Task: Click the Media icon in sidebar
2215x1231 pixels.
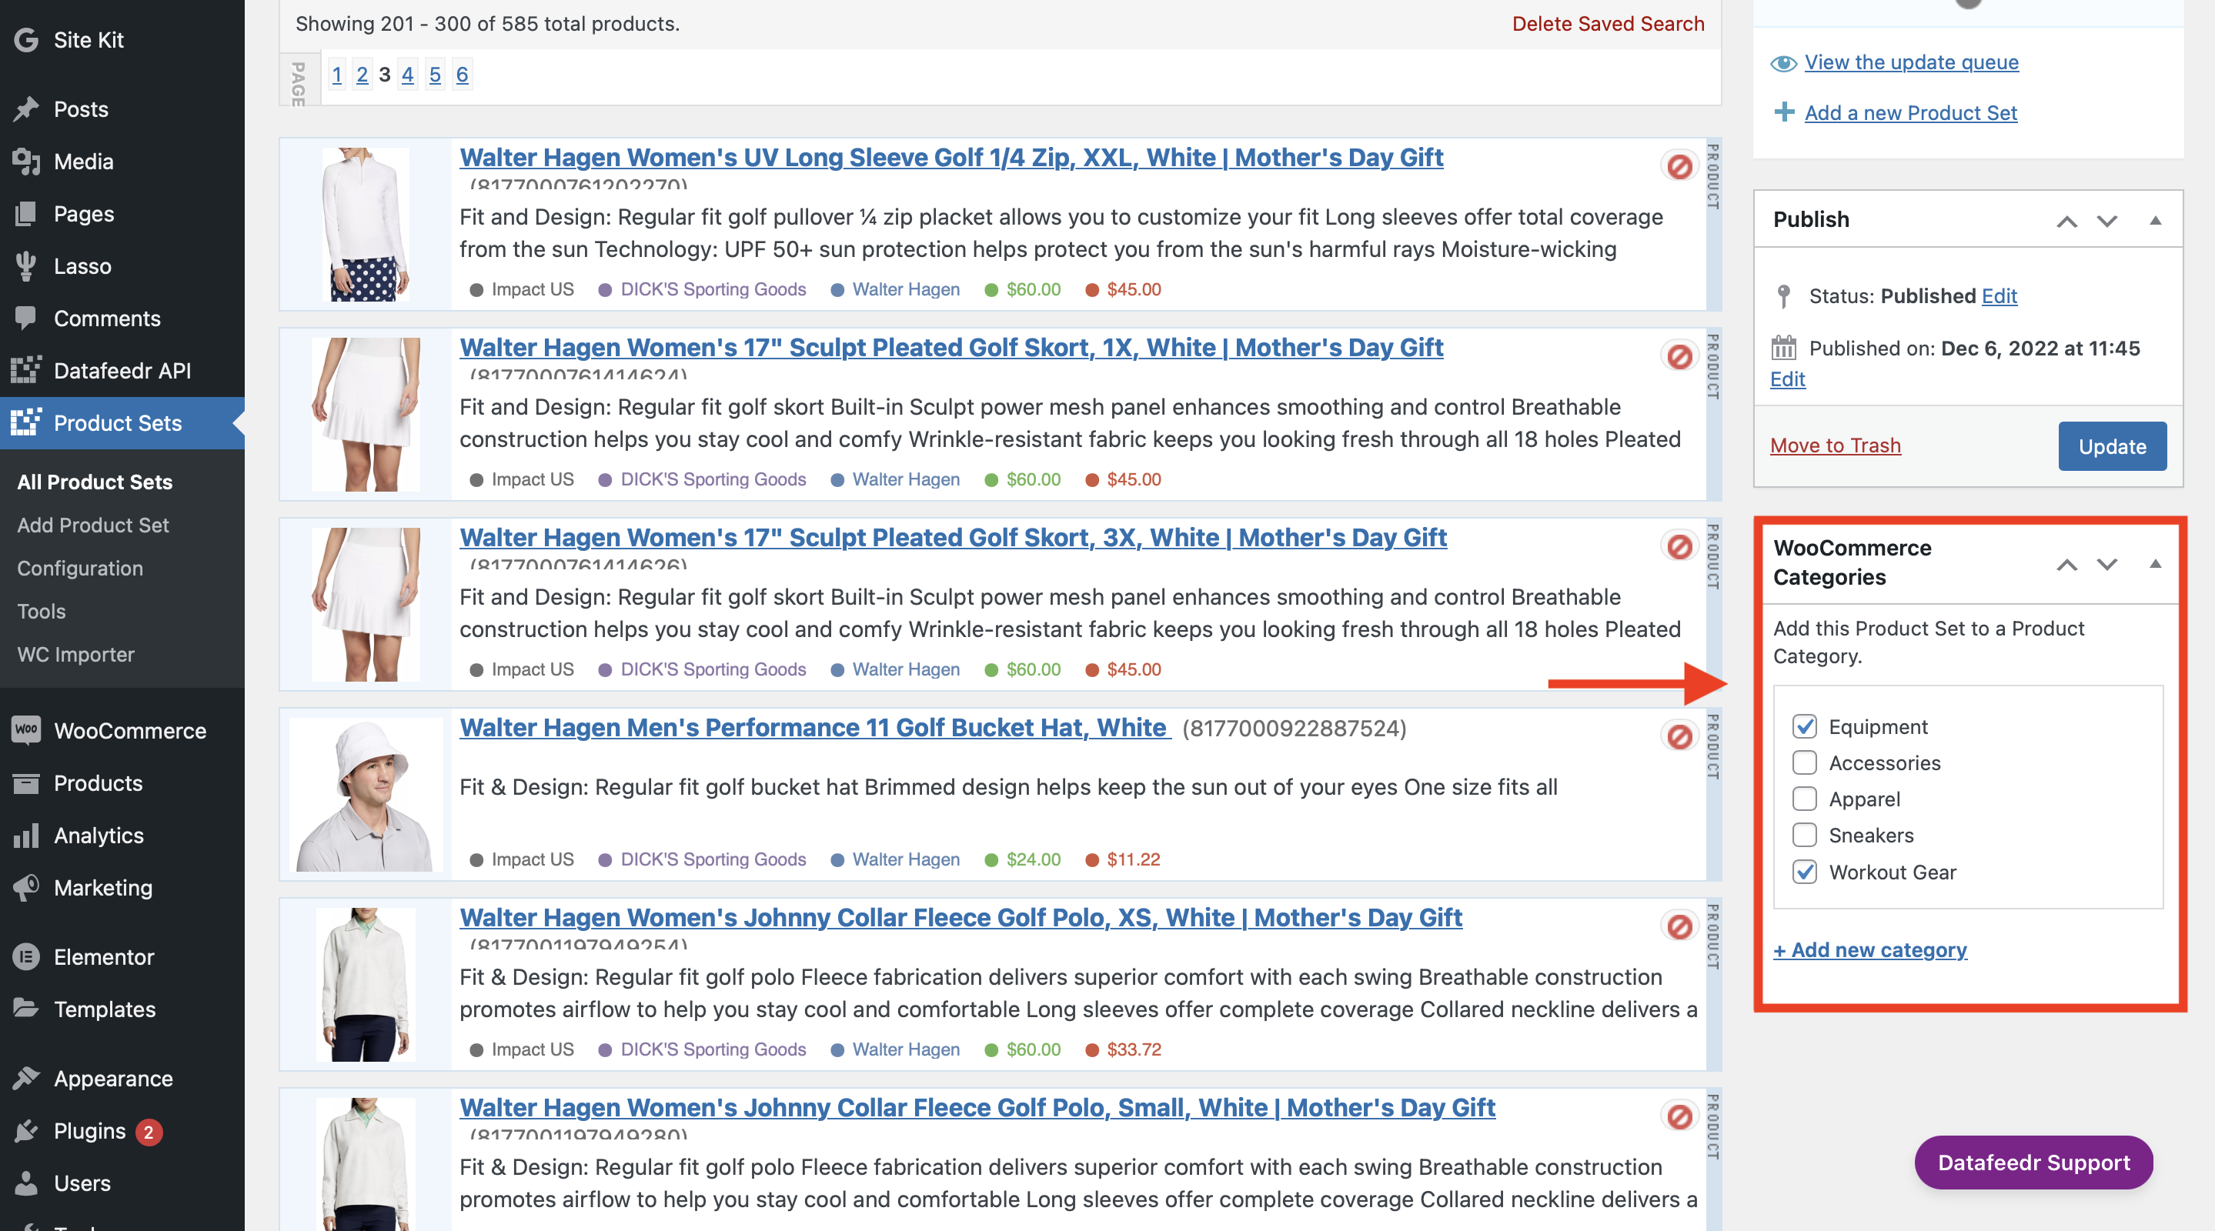Action: pyautogui.click(x=27, y=162)
